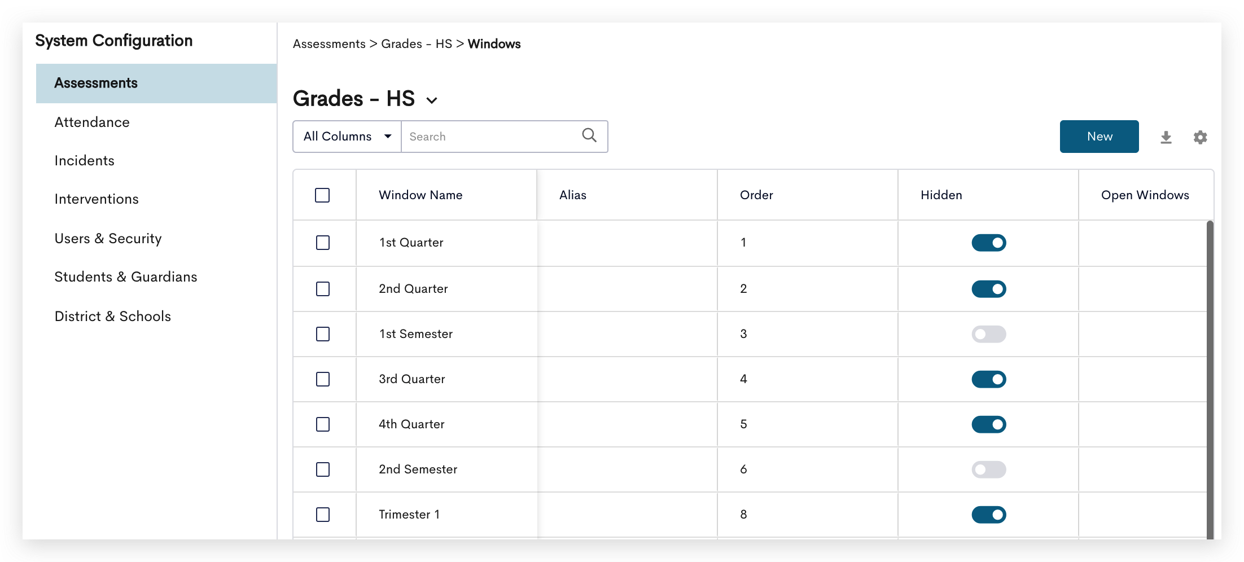Check the Trimester 1 row checkbox
The height and width of the screenshot is (562, 1244).
coord(323,515)
